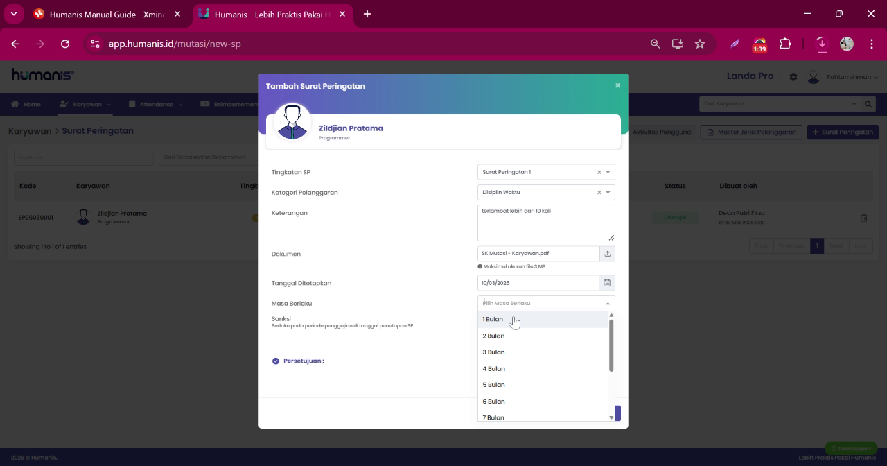Pick 4 Bulan validity period
The width and height of the screenshot is (887, 466).
click(x=543, y=369)
